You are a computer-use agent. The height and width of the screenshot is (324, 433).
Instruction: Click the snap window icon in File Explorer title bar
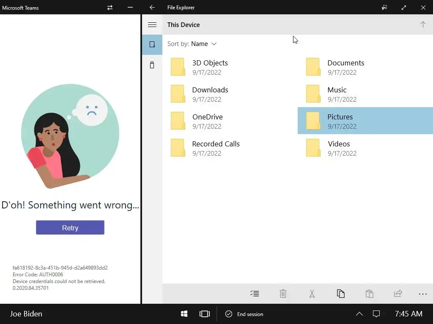pyautogui.click(x=384, y=8)
